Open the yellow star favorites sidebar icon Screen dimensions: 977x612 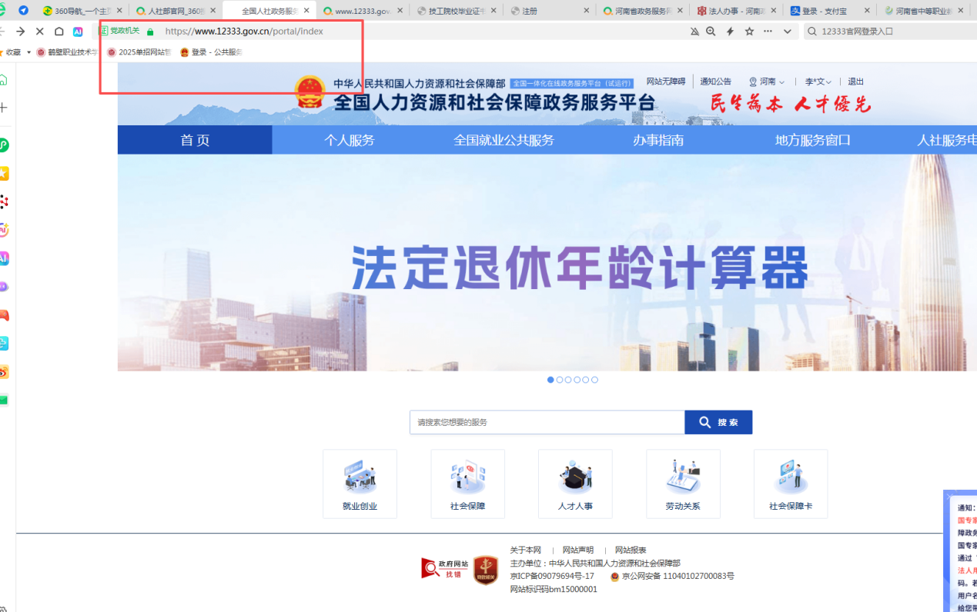point(4,173)
